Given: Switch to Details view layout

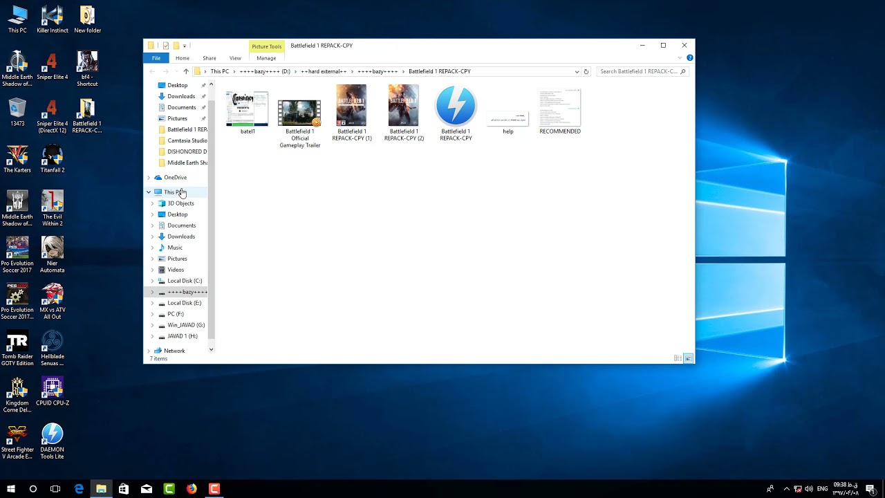Looking at the screenshot, I should click(x=678, y=358).
